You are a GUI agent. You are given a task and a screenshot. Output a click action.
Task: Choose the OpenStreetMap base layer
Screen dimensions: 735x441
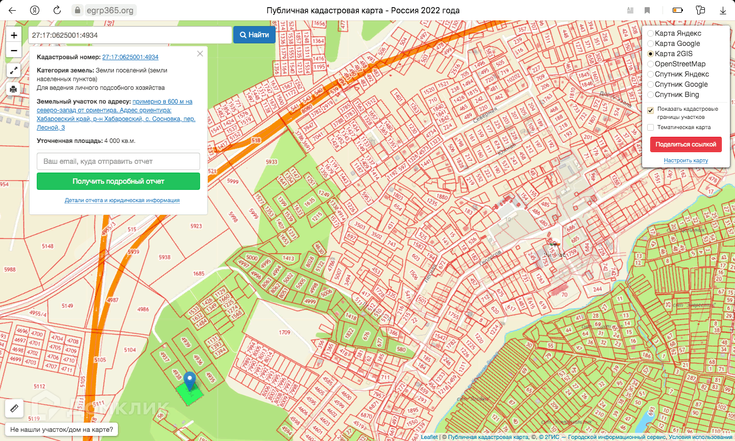coord(651,64)
